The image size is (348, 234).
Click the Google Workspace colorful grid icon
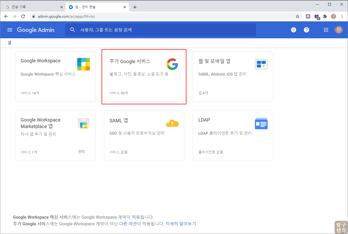point(84,64)
